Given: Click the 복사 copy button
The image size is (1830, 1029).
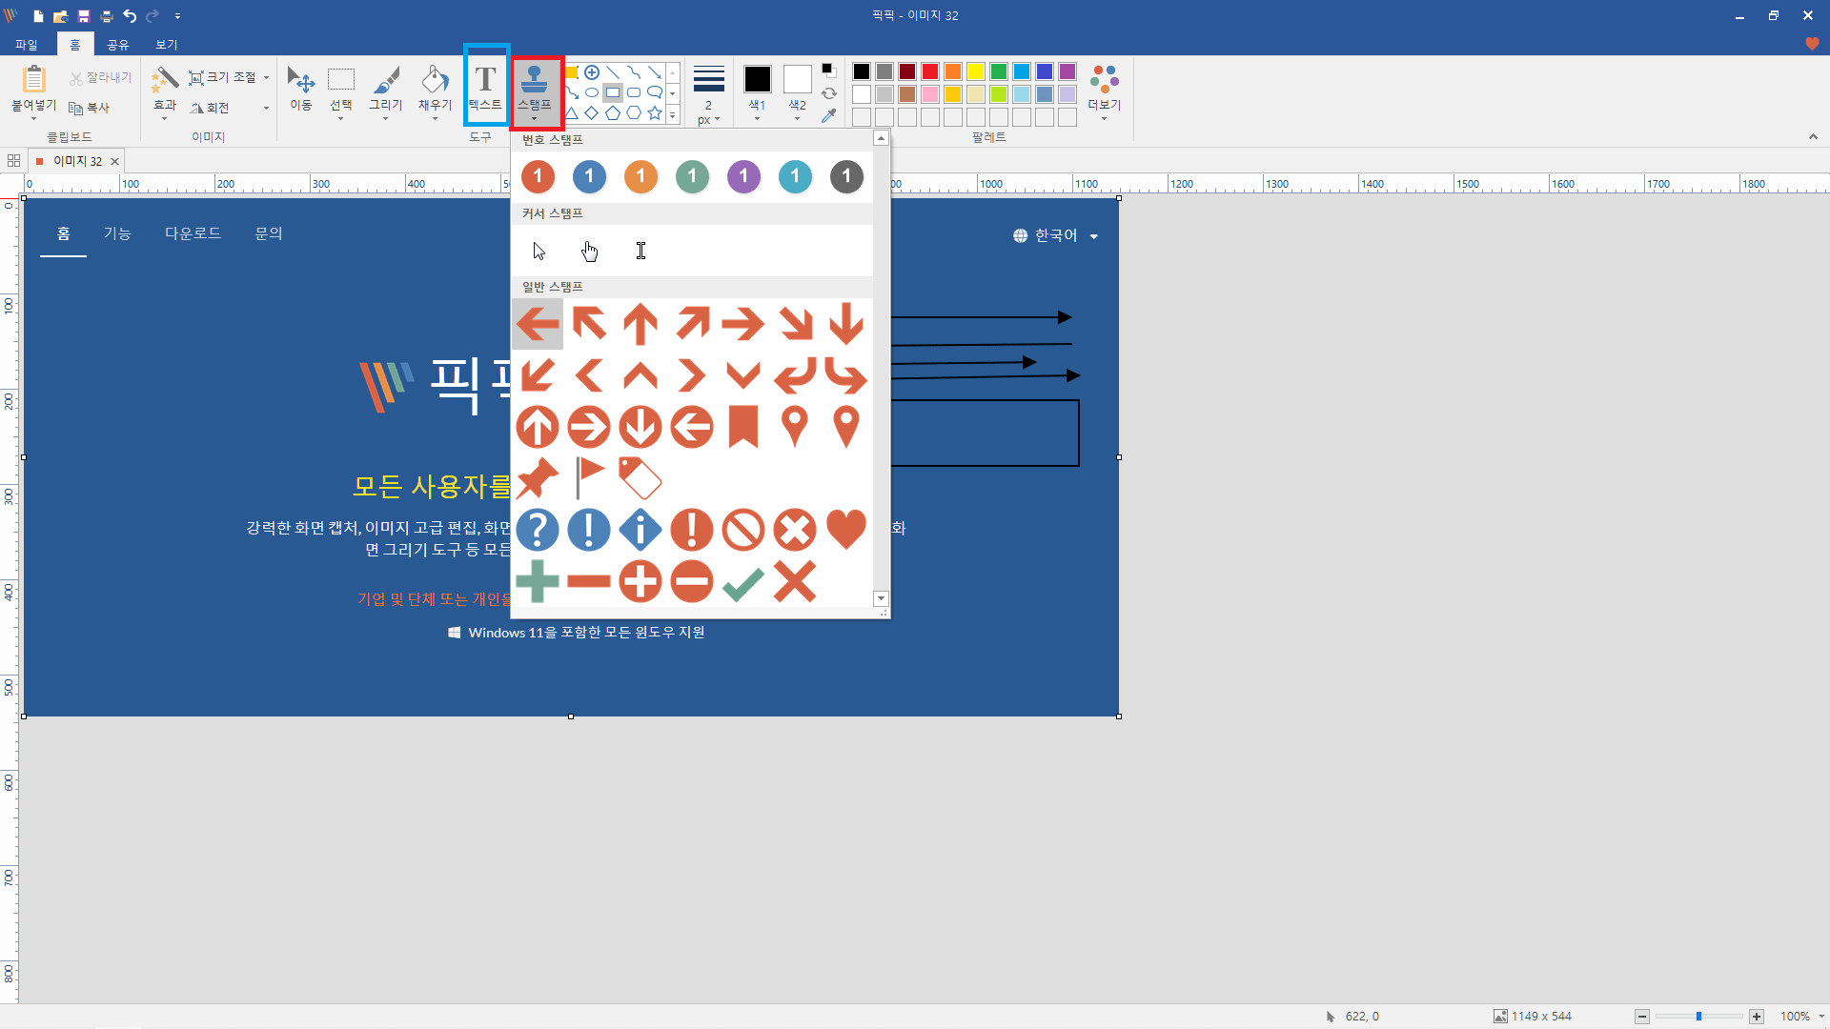Looking at the screenshot, I should tap(90, 108).
